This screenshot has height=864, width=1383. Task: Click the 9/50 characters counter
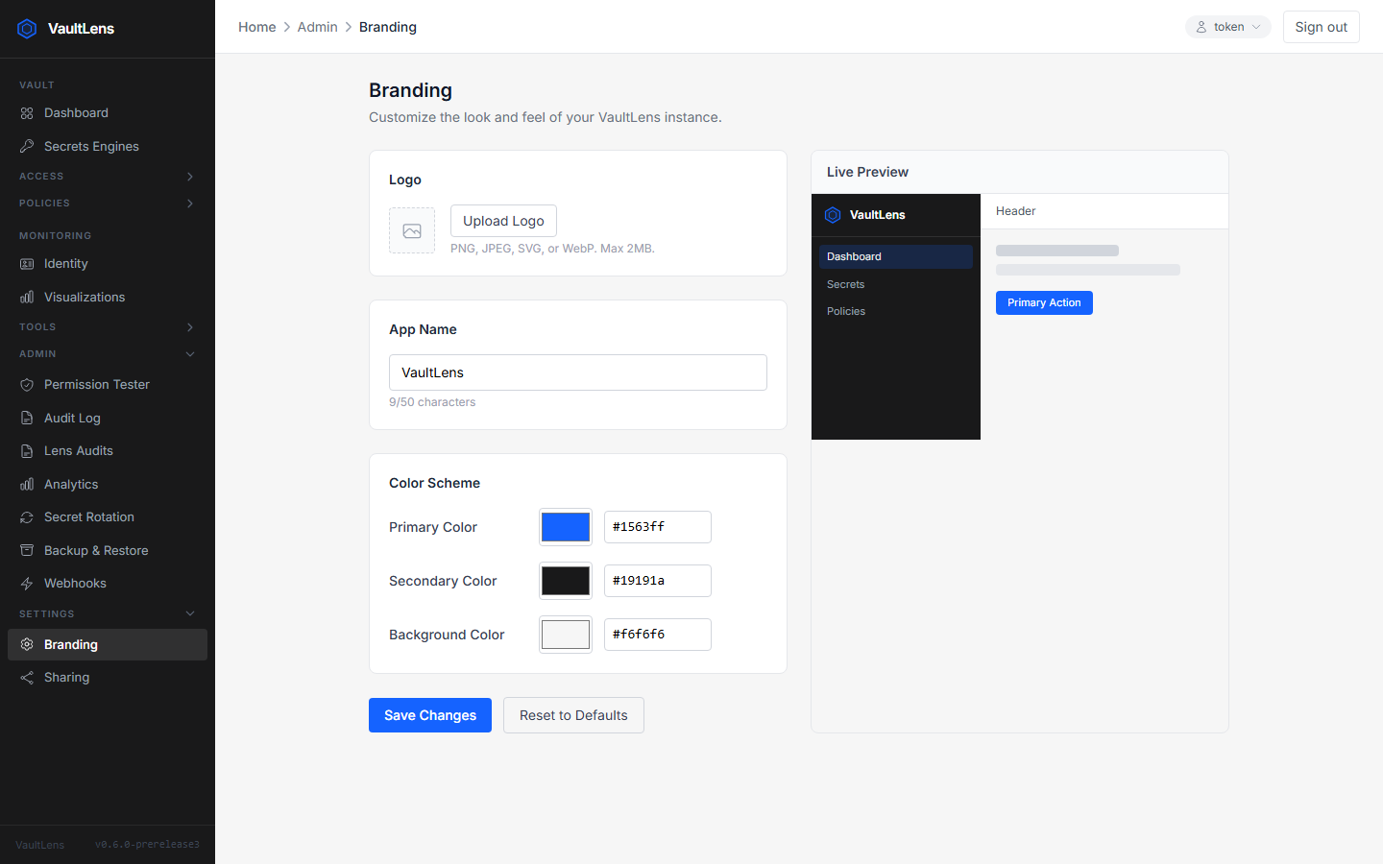[432, 402]
